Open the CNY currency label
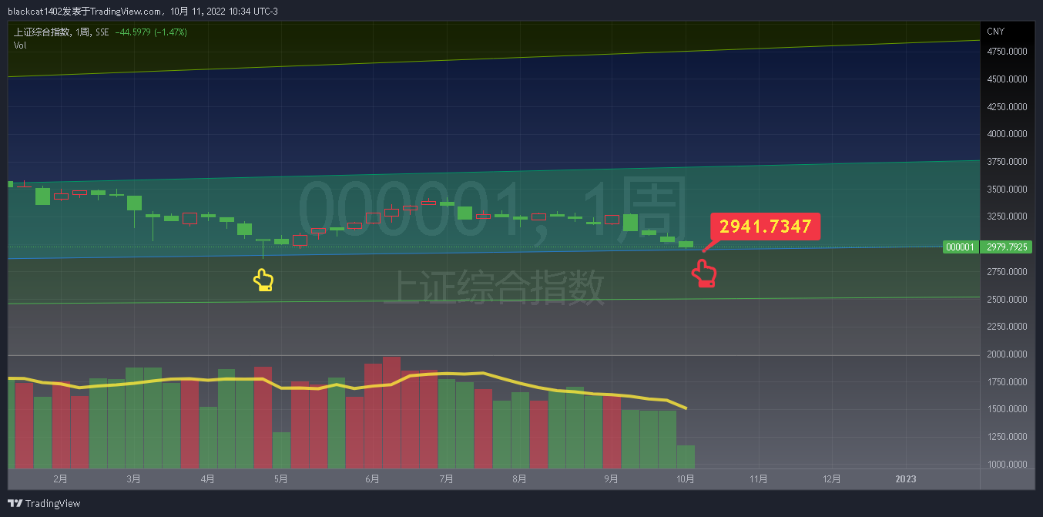The height and width of the screenshot is (517, 1043). tap(995, 32)
